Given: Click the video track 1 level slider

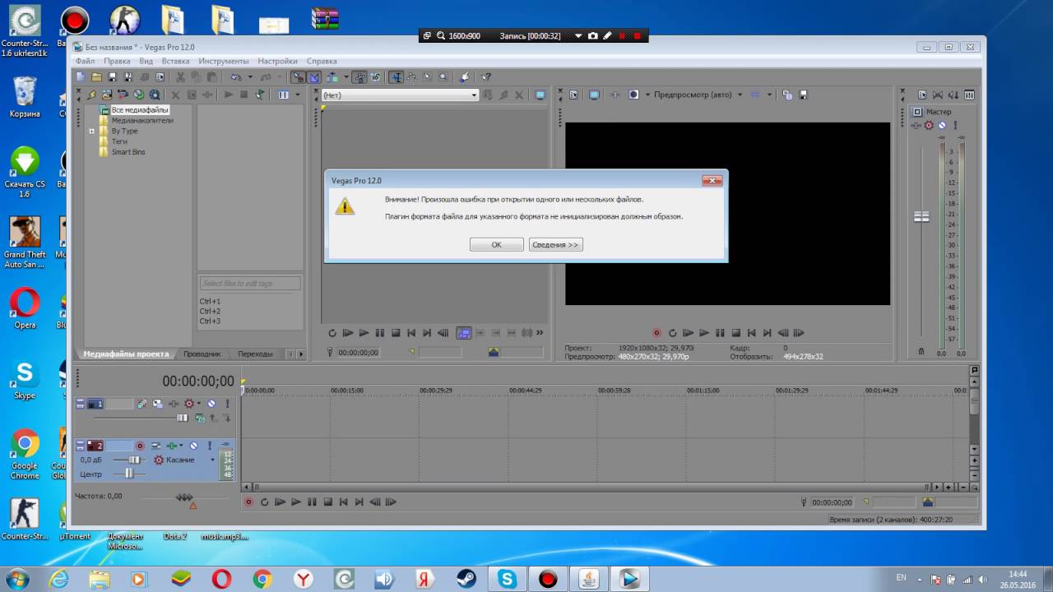Looking at the screenshot, I should [183, 418].
